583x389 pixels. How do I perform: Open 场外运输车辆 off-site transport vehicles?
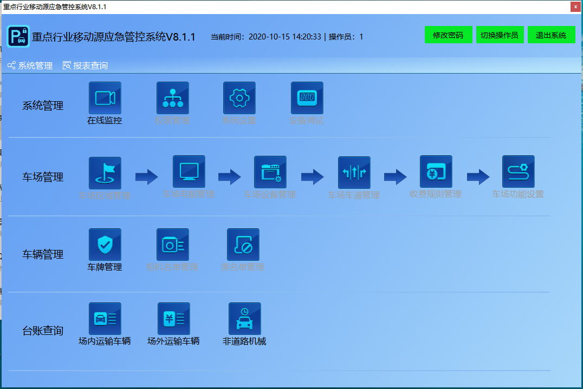point(173,319)
